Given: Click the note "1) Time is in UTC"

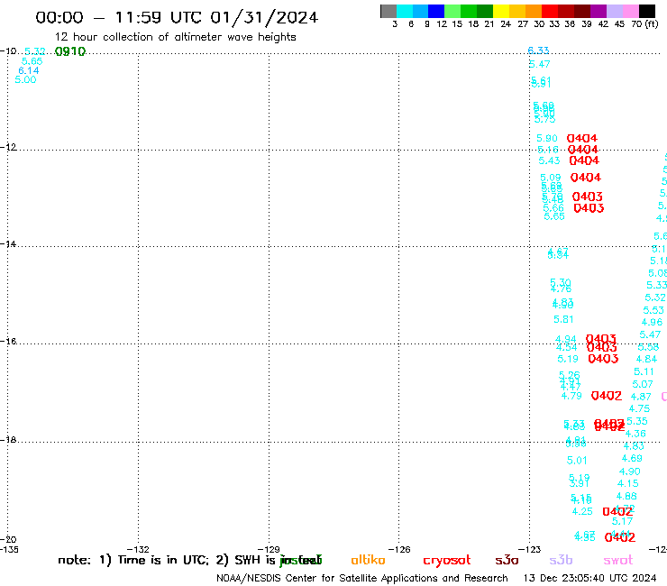Looking at the screenshot, I should pyautogui.click(x=154, y=560).
